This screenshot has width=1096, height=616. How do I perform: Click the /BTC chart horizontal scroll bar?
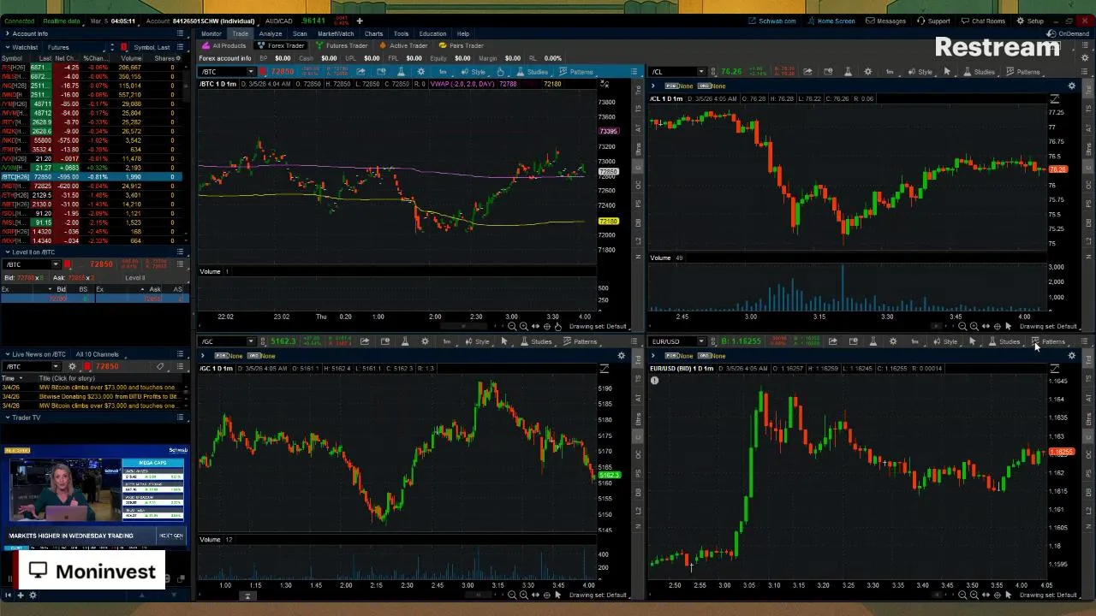[x=463, y=326]
